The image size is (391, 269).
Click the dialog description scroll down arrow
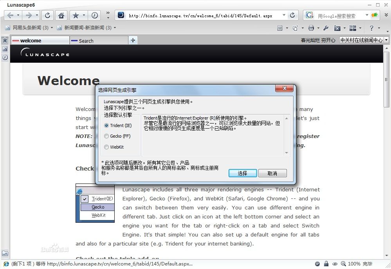(x=286, y=153)
